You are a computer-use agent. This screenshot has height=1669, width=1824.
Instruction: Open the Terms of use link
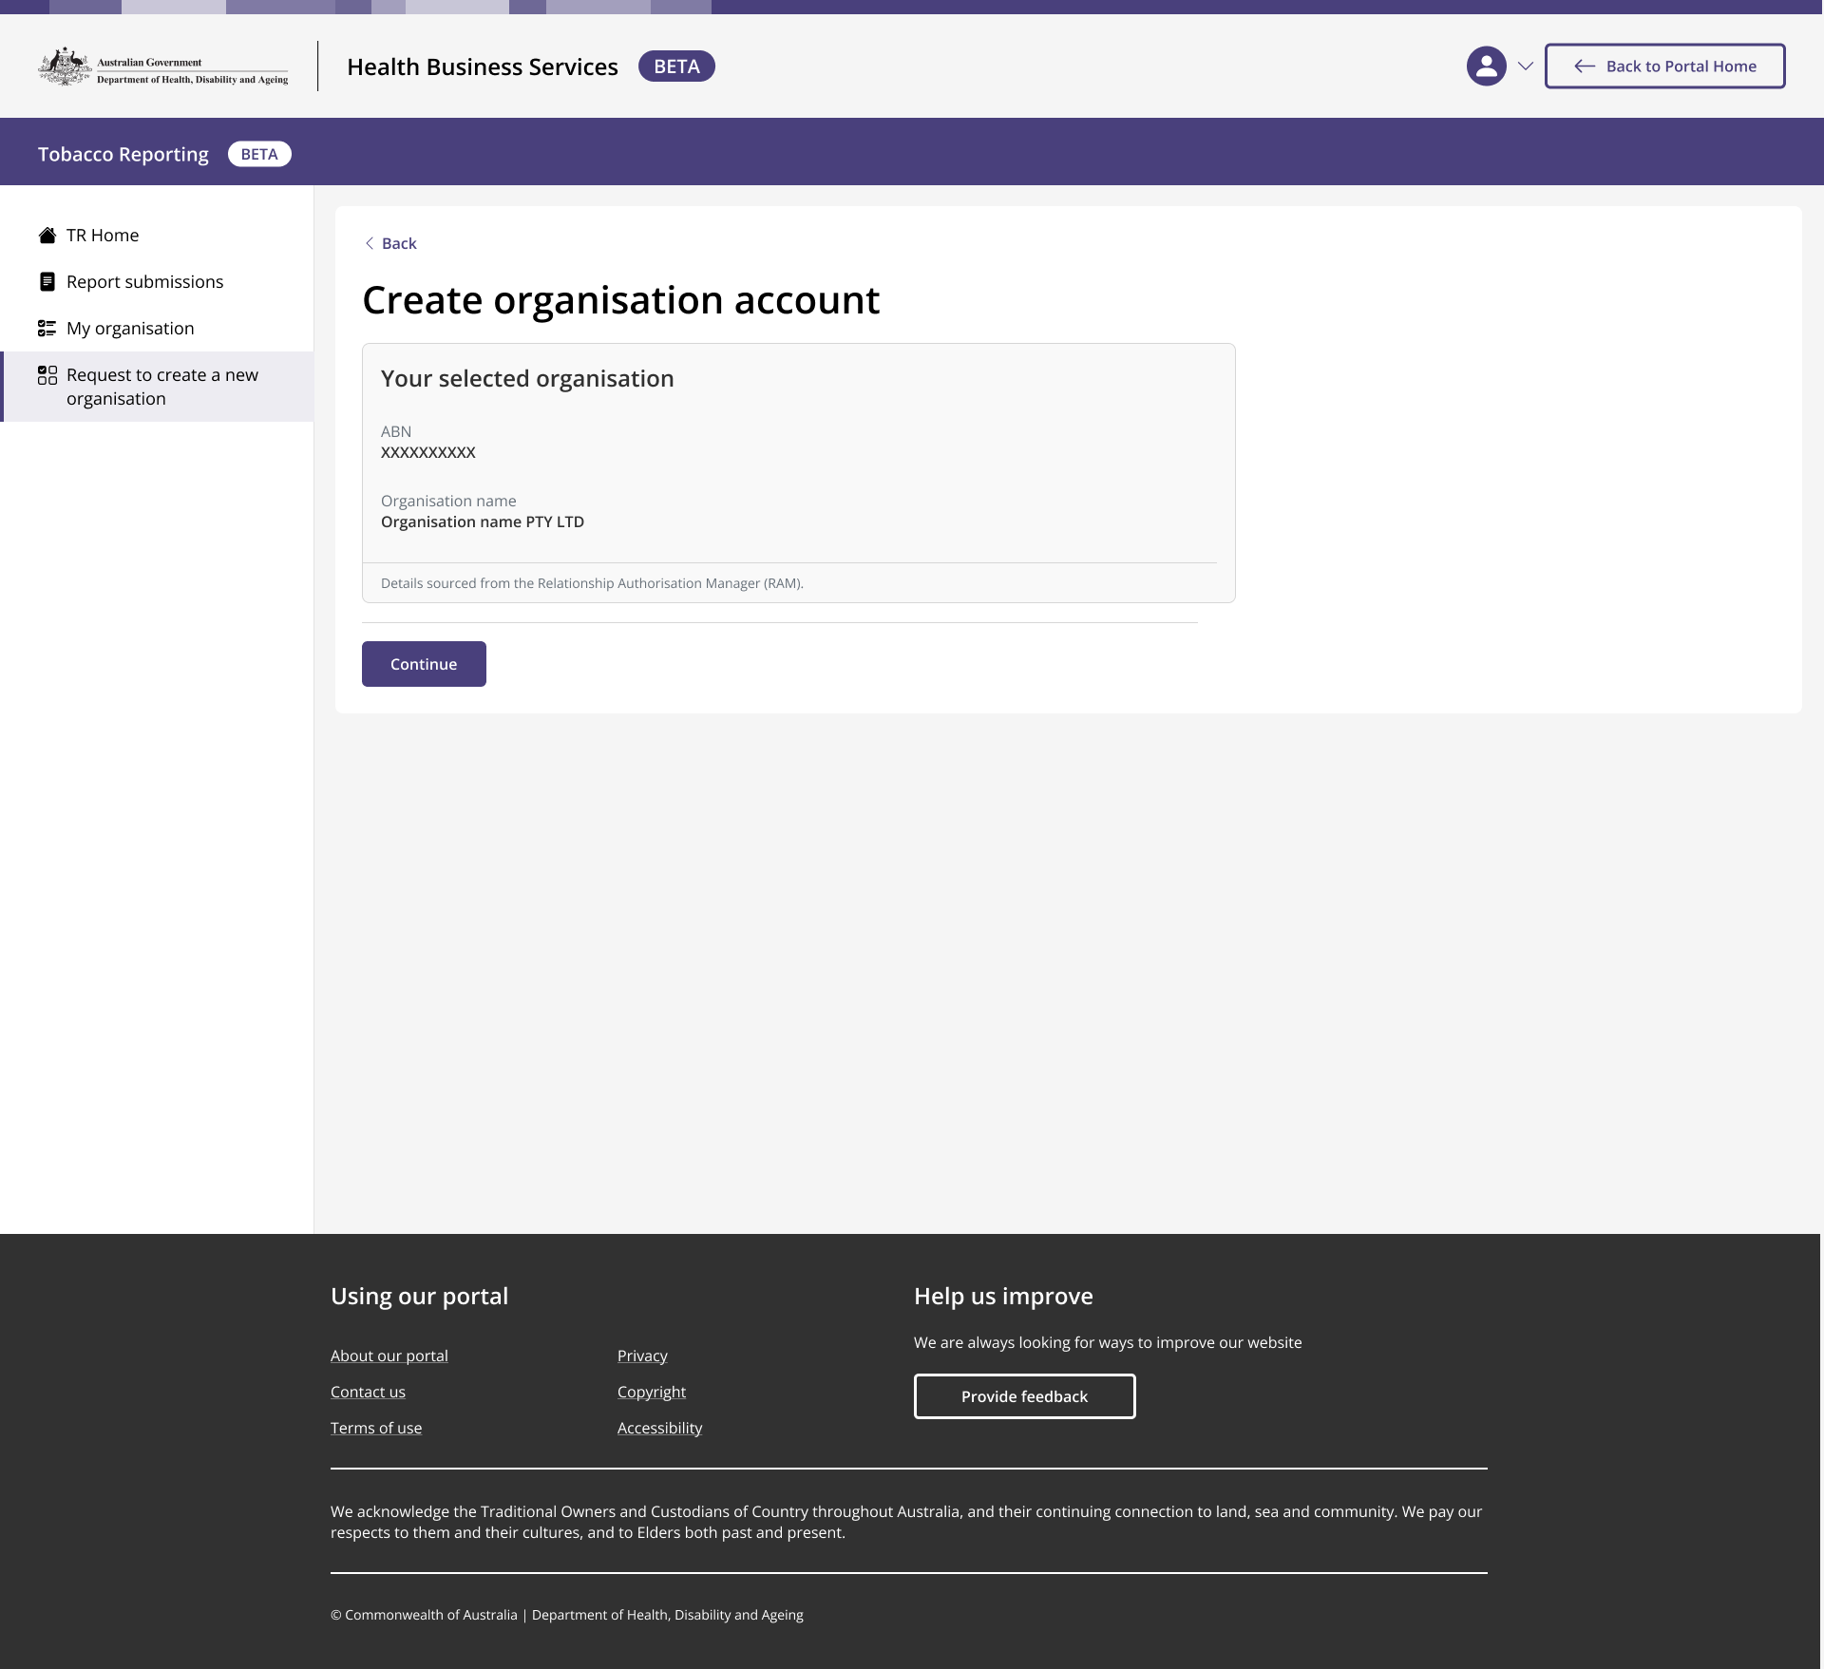tap(376, 1428)
